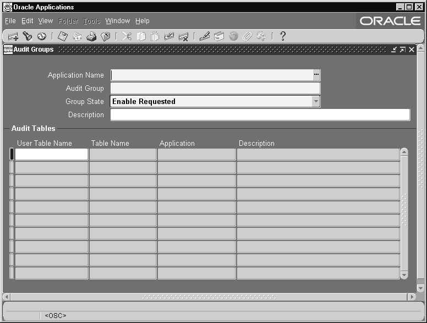This screenshot has height=323, width=427.
Task: Open the Edit menu
Action: click(x=27, y=21)
